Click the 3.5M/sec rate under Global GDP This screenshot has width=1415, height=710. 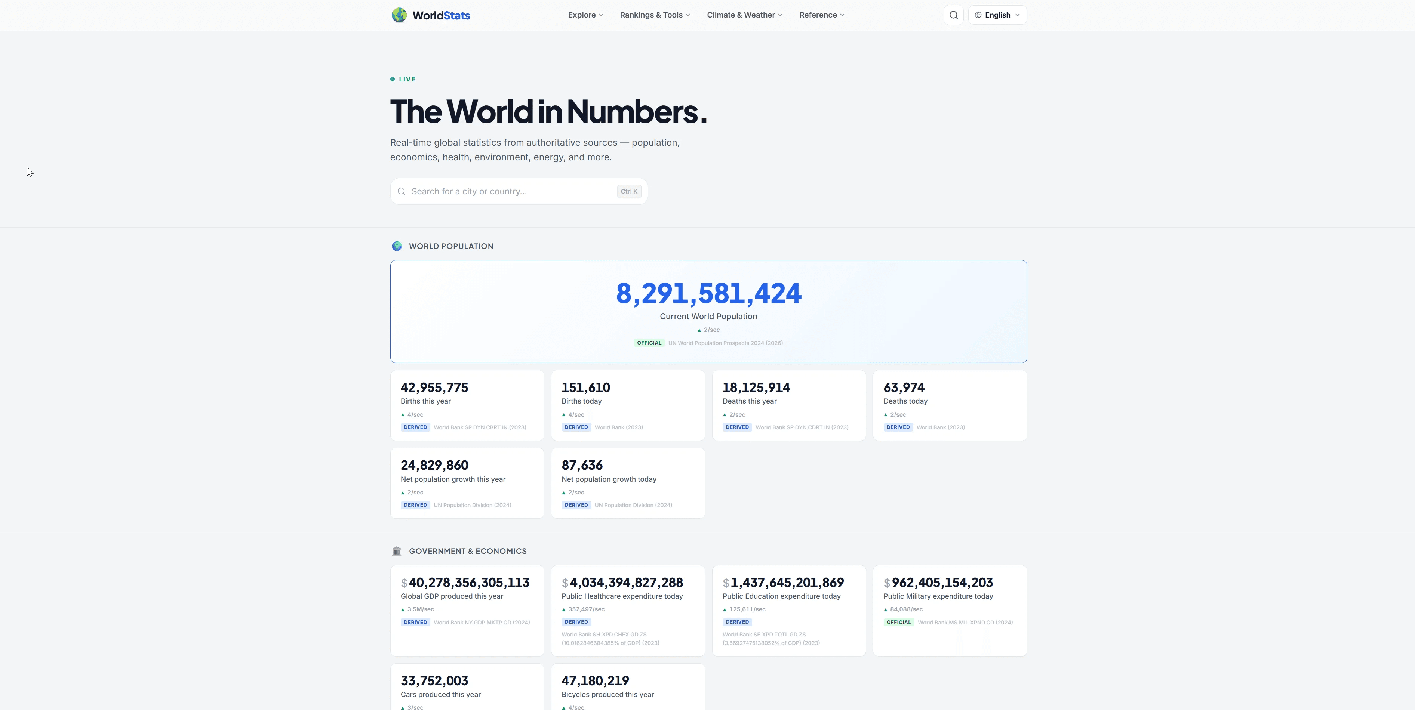(x=420, y=609)
